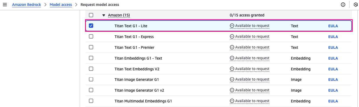The height and width of the screenshot is (107, 359).
Task: Click status icon for Titan Text G1 - Express
Action: click(x=232, y=37)
